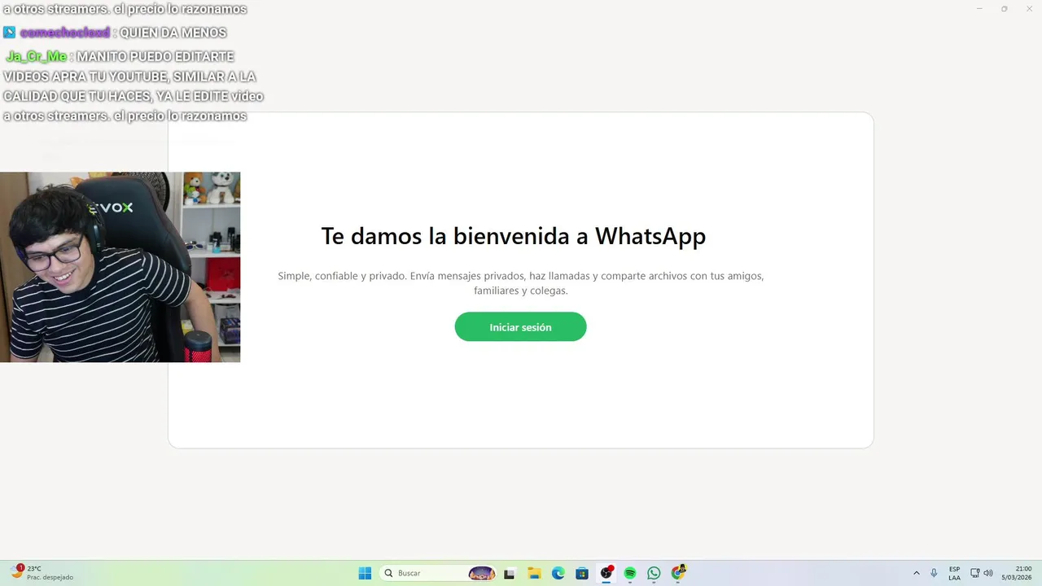The image size is (1042, 586).
Task: Open File Explorer from the taskbar
Action: [534, 573]
